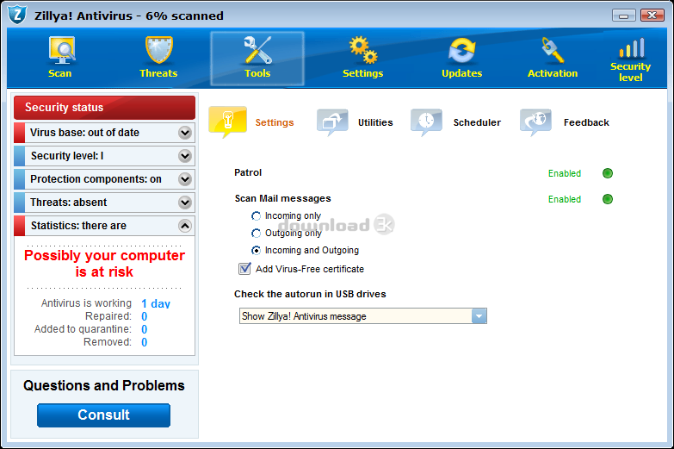This screenshot has height=449, width=674.
Task: Select Incoming only radio button
Action: pos(256,215)
